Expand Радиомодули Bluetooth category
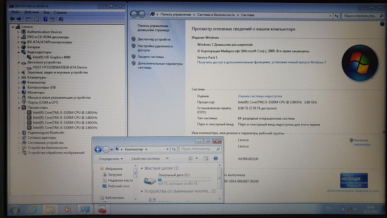387x218 pixels. 19,132
